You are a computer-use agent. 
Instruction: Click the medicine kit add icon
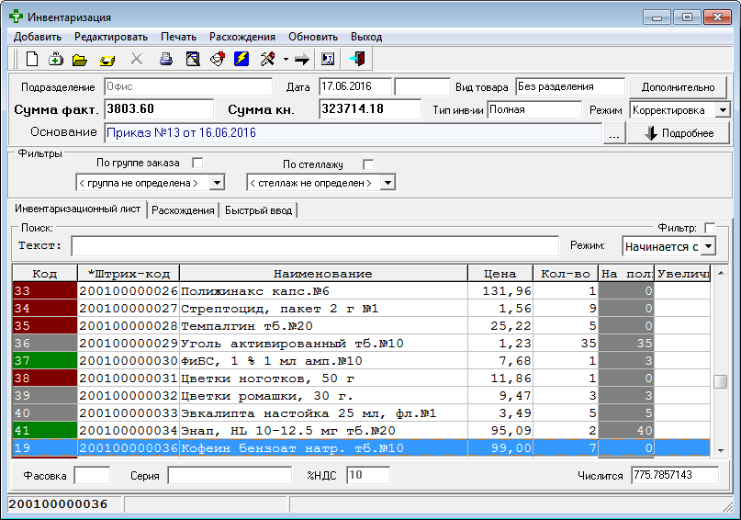(x=56, y=59)
